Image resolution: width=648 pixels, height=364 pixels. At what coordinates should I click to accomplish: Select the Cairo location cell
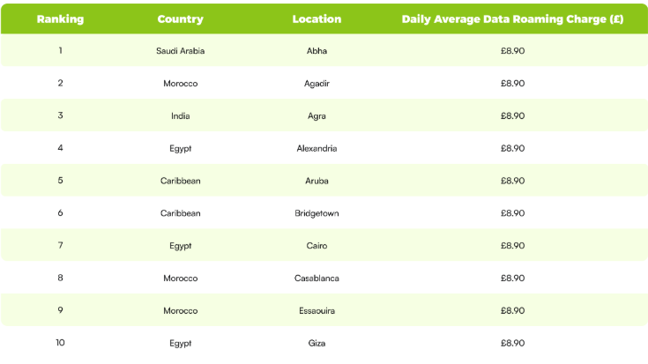pyautogui.click(x=317, y=246)
